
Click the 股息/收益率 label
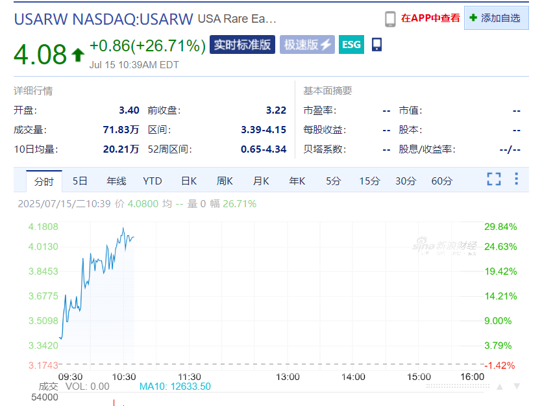[427, 149]
